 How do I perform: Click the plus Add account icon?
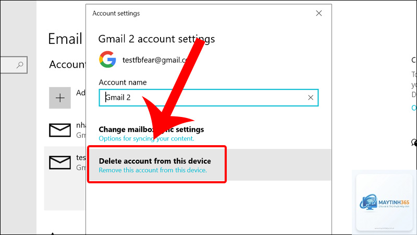tap(60, 98)
